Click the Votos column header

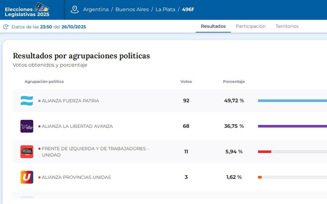click(x=186, y=82)
